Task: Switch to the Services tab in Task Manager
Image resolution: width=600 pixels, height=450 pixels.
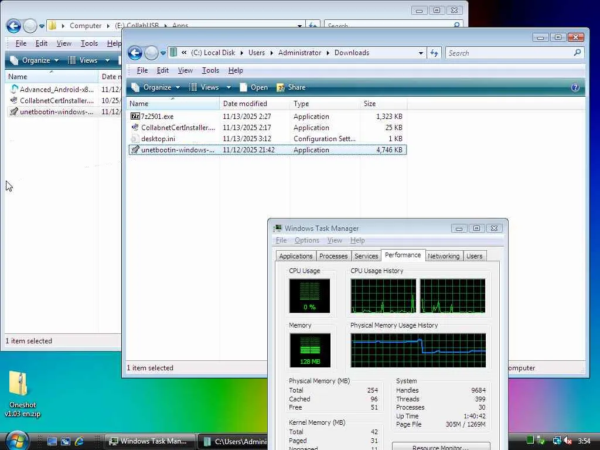Action: (366, 256)
